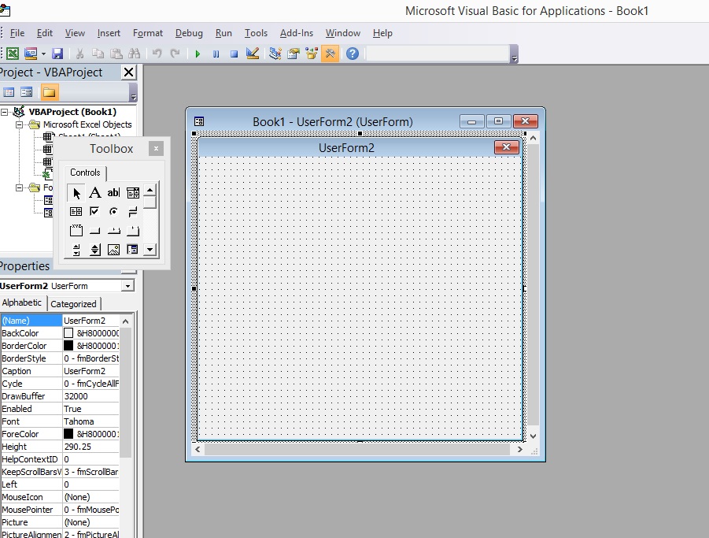Open the Object Browser from the toolbar
Image resolution: width=709 pixels, height=538 pixels.
pos(312,54)
